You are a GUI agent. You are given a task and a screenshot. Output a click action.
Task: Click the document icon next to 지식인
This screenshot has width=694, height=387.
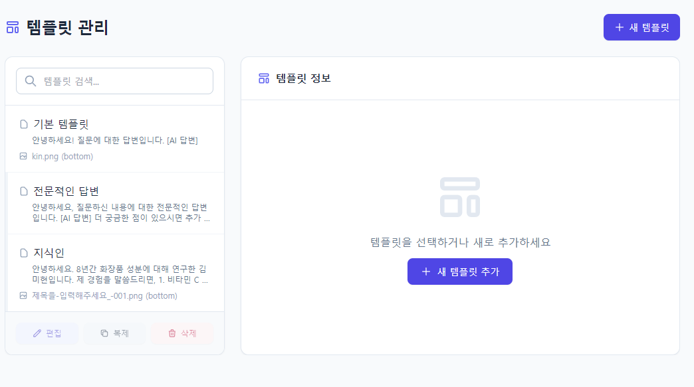pos(24,253)
